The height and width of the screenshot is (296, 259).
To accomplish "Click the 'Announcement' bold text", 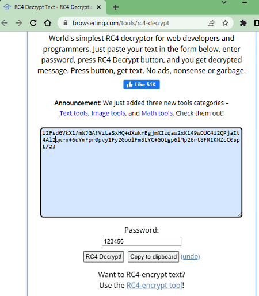I will [x=77, y=103].
